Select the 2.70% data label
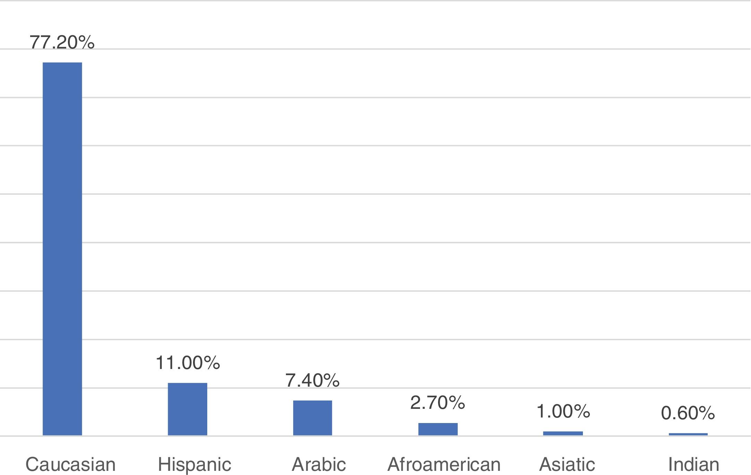Image resolution: width=751 pixels, height=475 pixels. (x=437, y=403)
